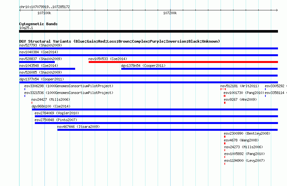
Task: Select the blue bar beneath nsv1043548
Action: pyautogui.click(x=47, y=69)
